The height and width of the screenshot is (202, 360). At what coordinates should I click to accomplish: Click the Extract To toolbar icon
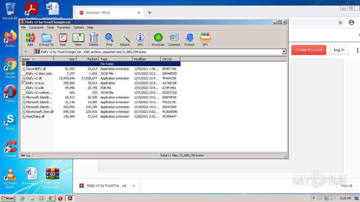click(x=46, y=40)
